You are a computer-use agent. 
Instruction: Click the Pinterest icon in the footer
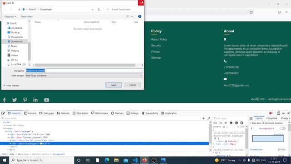coord(25,100)
